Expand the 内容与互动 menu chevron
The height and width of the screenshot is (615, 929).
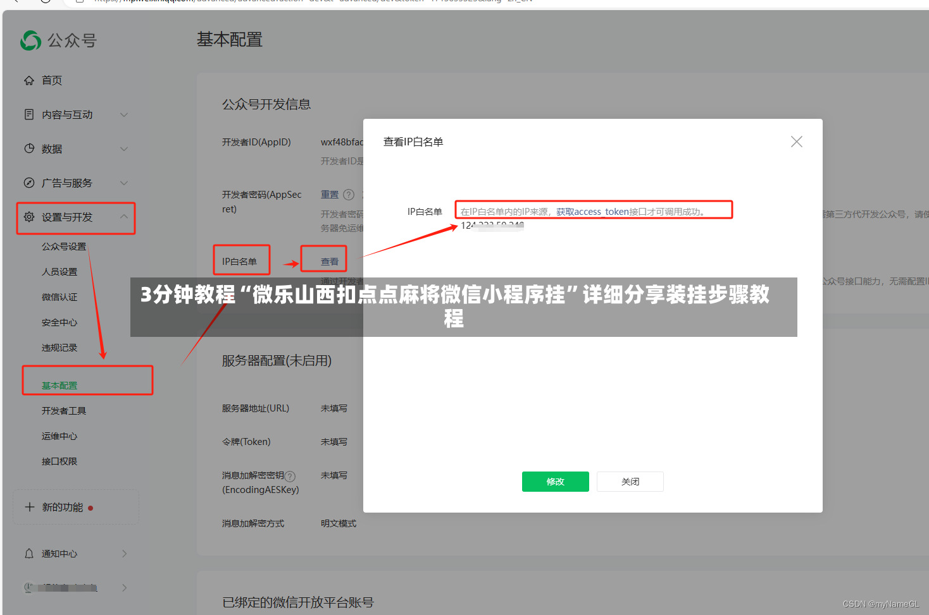124,114
